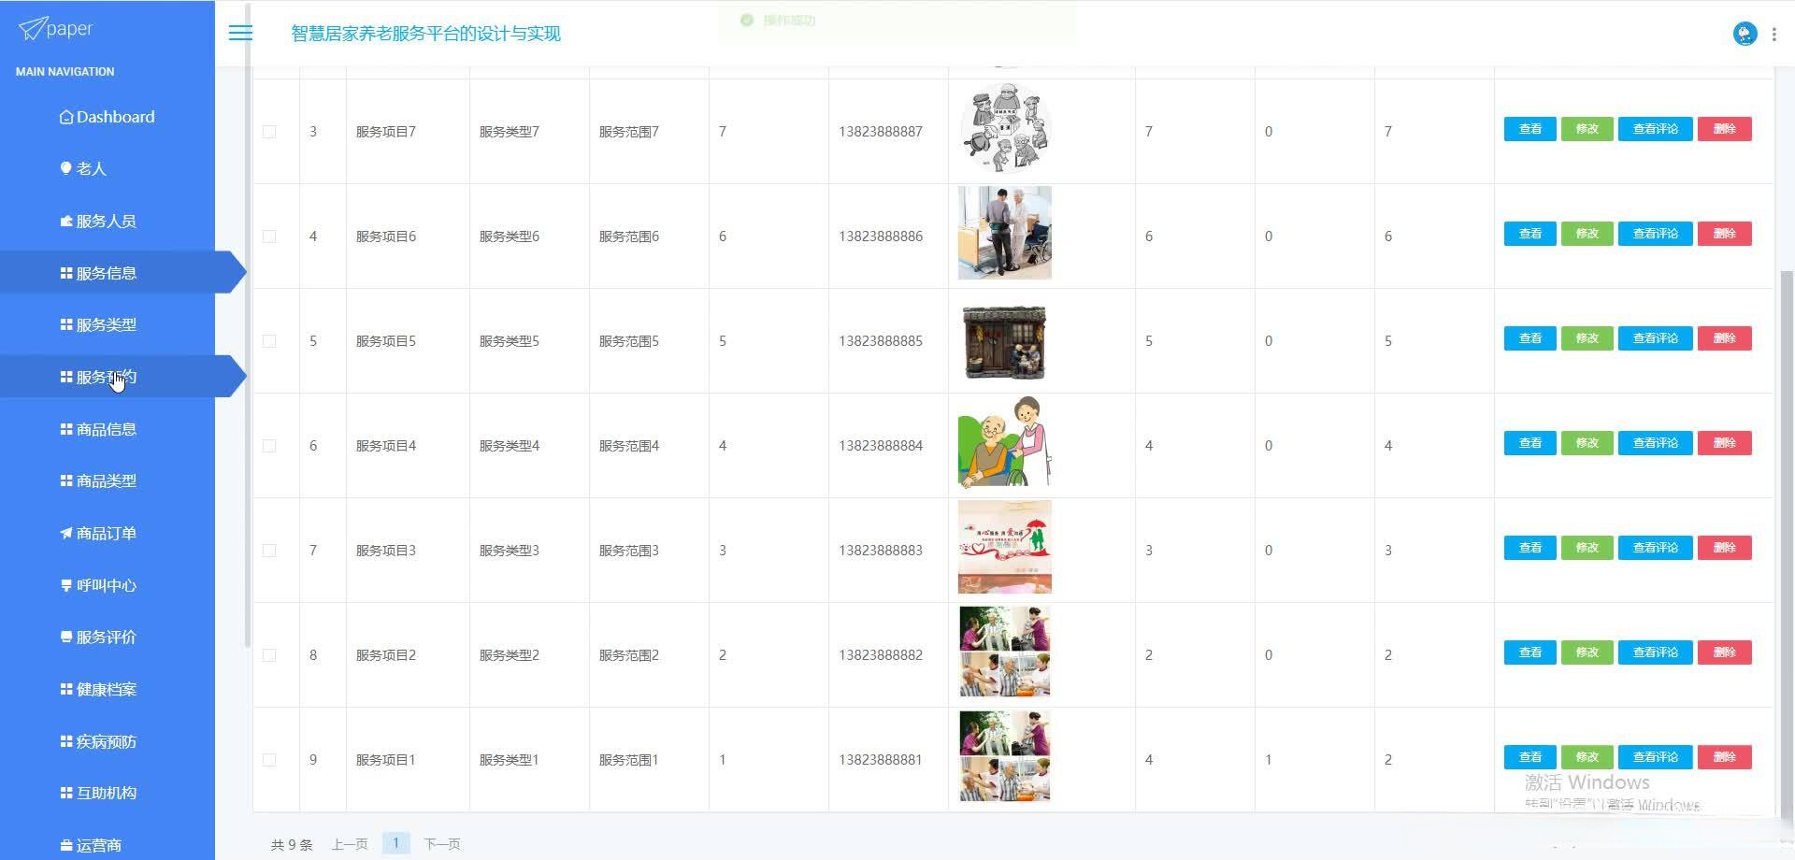Open the 服务项目7 cartoon elders thumbnail
The height and width of the screenshot is (860, 1795).
click(x=1004, y=128)
